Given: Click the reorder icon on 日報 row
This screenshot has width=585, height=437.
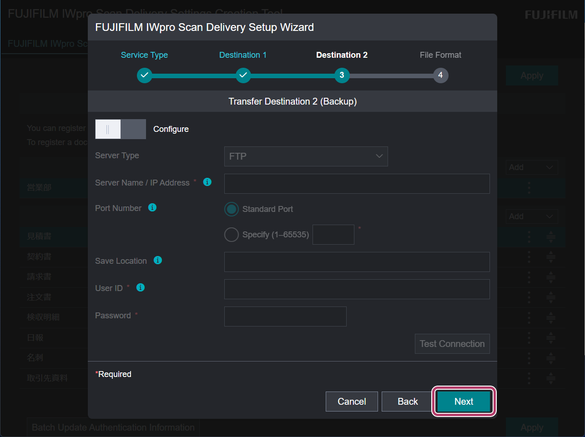Looking at the screenshot, I should pyautogui.click(x=551, y=338).
